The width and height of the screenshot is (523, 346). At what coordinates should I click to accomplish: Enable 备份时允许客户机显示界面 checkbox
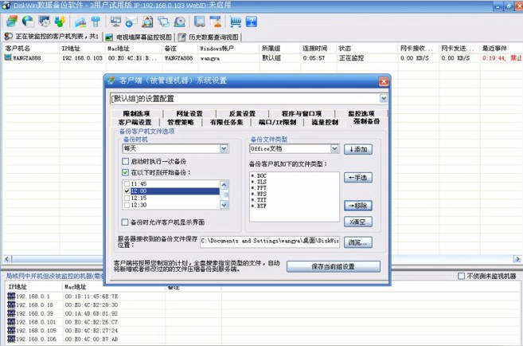tap(125, 222)
